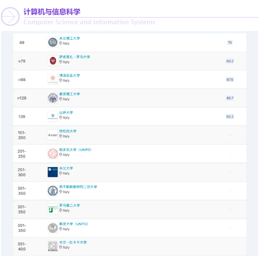The image size is (259, 256).
Task: Click the location pin icon under 萨皮恩扎 - 罗马大学
Action: tap(61, 62)
